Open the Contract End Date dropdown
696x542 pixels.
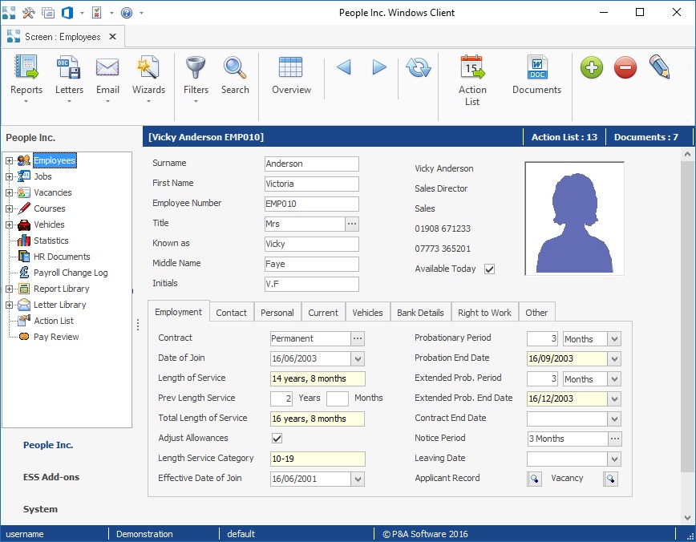tap(614, 419)
